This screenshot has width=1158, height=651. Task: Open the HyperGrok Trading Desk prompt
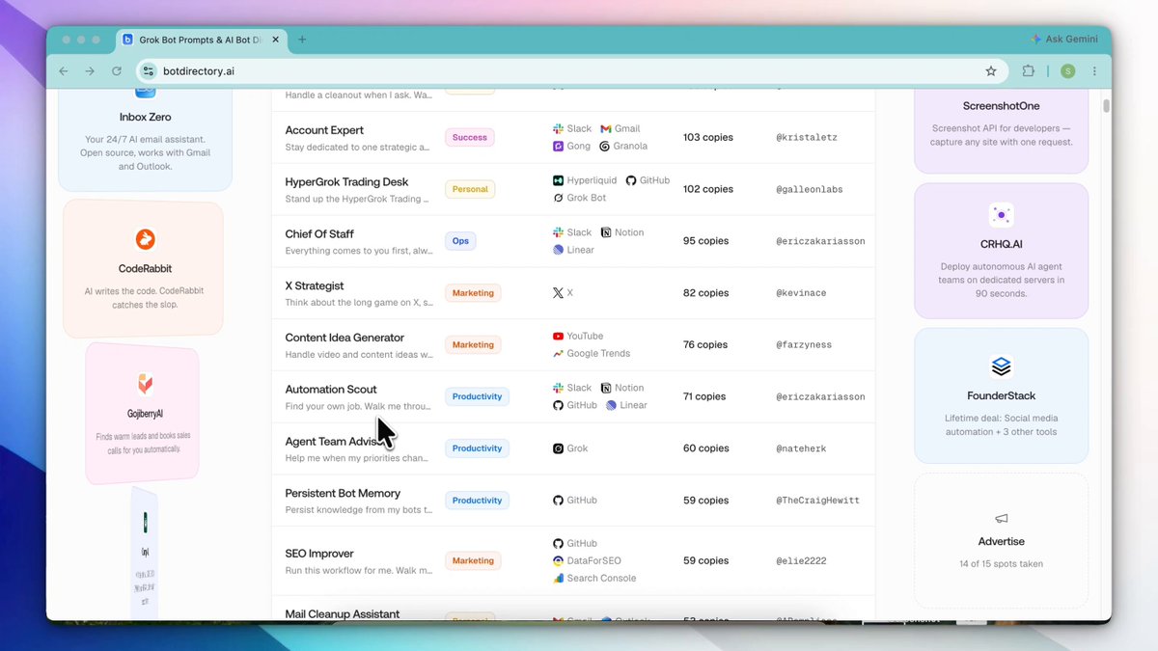[346, 181]
